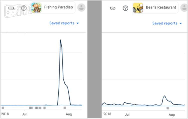188x119 pixels.
Task: Click the Jul axis label in Fishing Paradiso chart
Action: [x=24, y=114]
